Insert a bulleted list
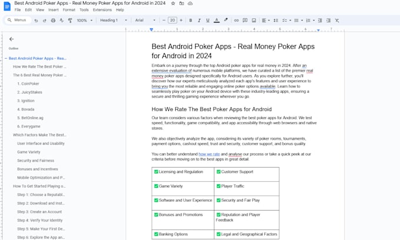 click(x=296, y=21)
